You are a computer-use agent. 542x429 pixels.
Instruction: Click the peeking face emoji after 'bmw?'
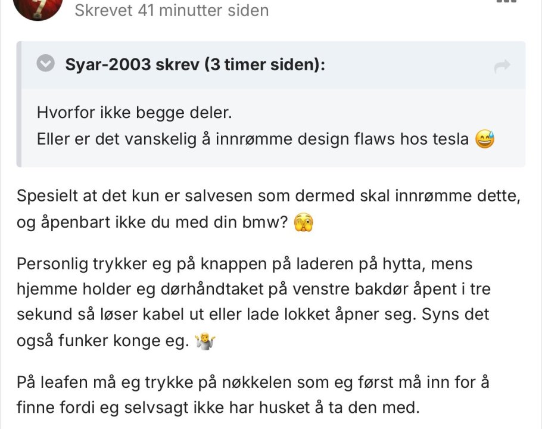pyautogui.click(x=303, y=223)
